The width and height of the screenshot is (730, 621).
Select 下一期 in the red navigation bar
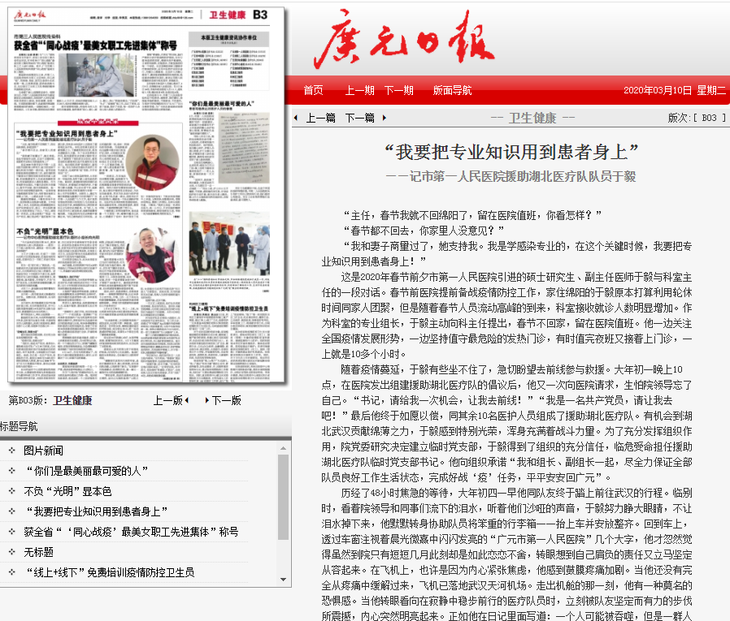coord(398,90)
